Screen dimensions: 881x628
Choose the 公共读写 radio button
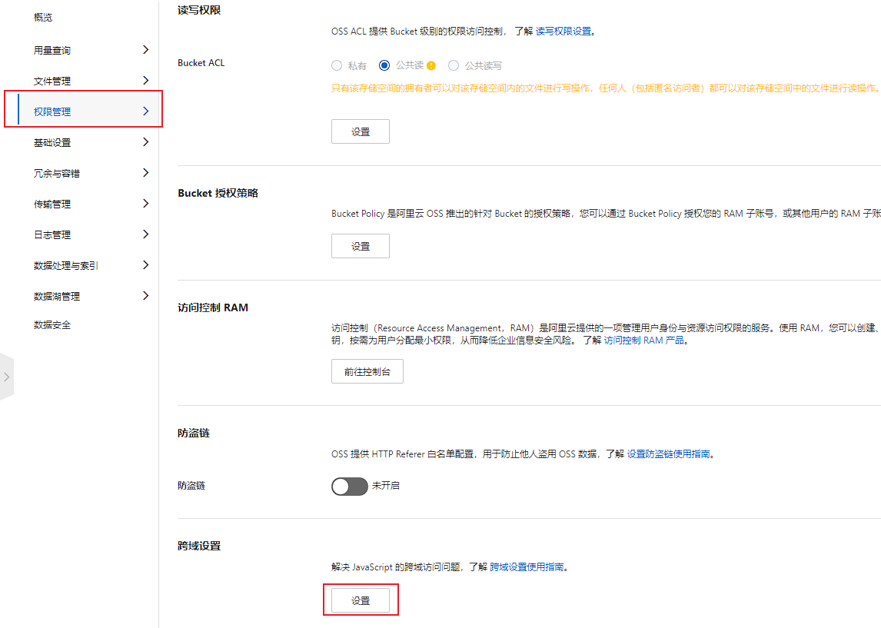pos(454,66)
